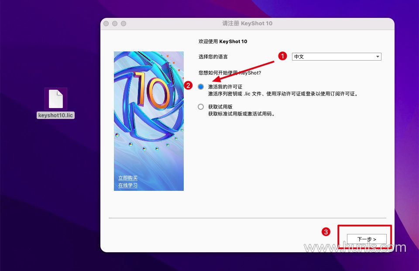Viewport: 419px width, 271px height.
Task: Minimize the KeyShot registration window
Action: 115,24
